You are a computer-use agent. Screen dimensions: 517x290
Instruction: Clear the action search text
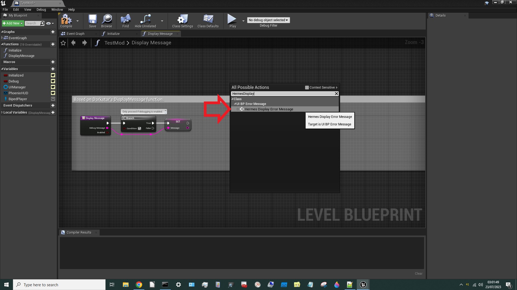[x=336, y=94]
